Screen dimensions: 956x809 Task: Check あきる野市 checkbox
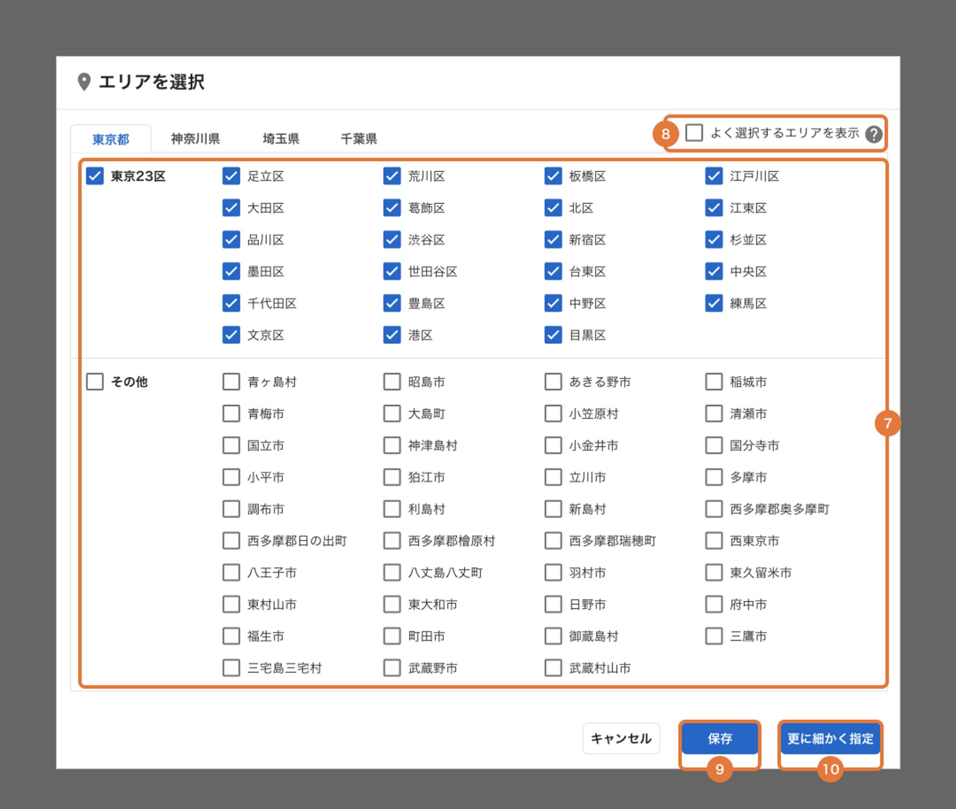553,382
